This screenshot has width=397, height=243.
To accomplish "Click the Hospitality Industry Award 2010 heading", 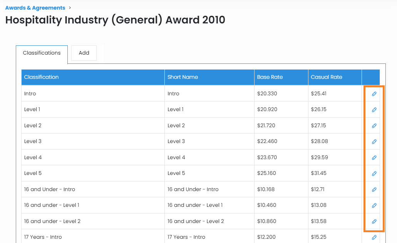I will click(115, 20).
